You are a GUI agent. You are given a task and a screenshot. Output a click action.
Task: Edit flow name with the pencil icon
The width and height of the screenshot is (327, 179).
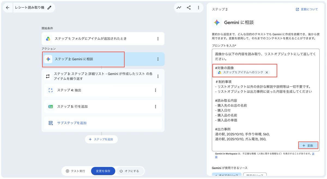(x=49, y=8)
